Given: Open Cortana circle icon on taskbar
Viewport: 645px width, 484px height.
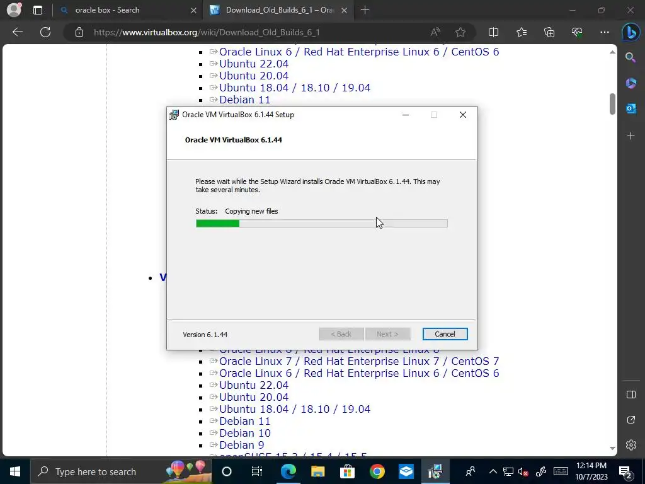Looking at the screenshot, I should (227, 471).
